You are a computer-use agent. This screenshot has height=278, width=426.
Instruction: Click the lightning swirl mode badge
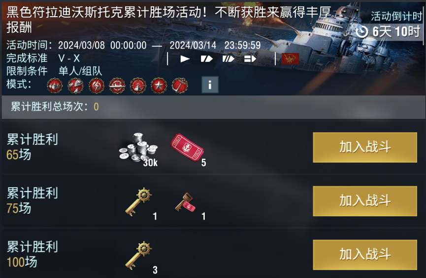[97, 86]
